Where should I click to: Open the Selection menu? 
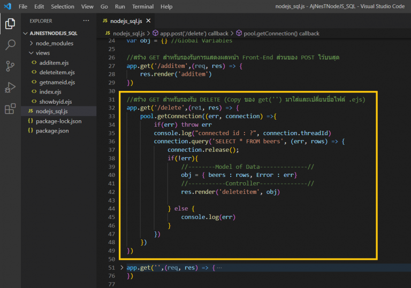(x=63, y=6)
